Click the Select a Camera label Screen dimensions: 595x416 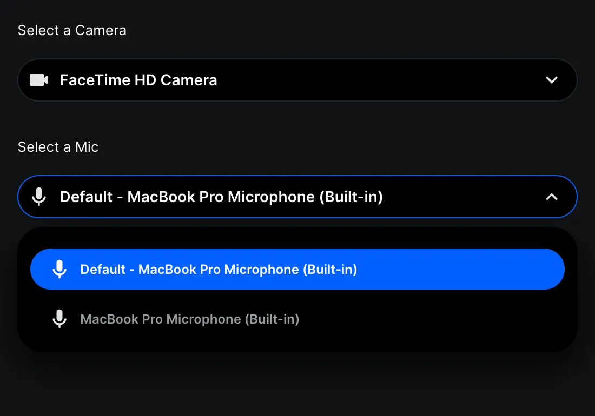pyautogui.click(x=72, y=30)
